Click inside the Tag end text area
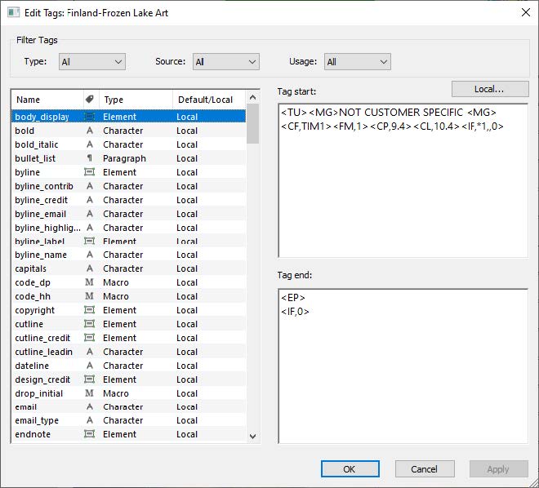Image resolution: width=539 pixels, height=488 pixels. click(x=403, y=375)
